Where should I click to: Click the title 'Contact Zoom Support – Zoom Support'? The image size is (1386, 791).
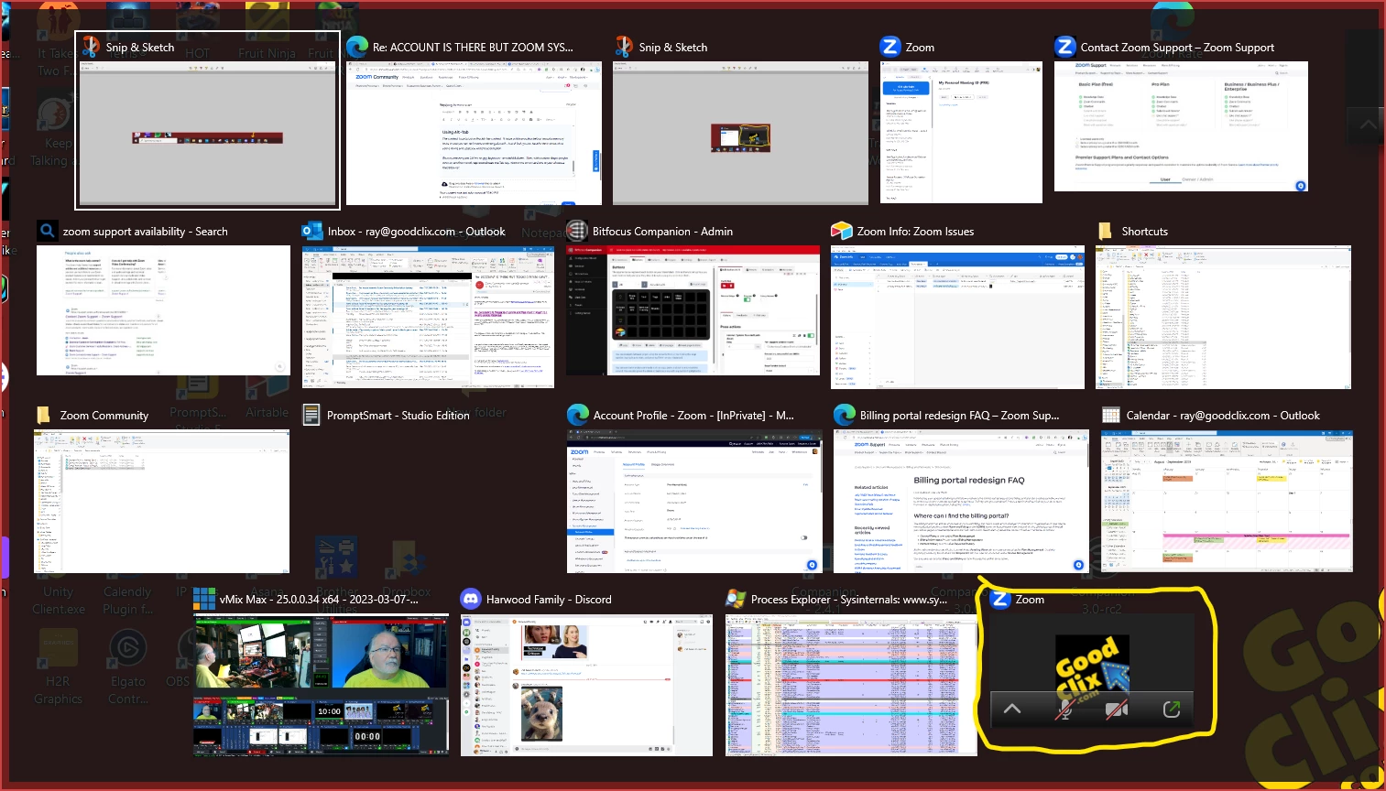tap(1177, 48)
